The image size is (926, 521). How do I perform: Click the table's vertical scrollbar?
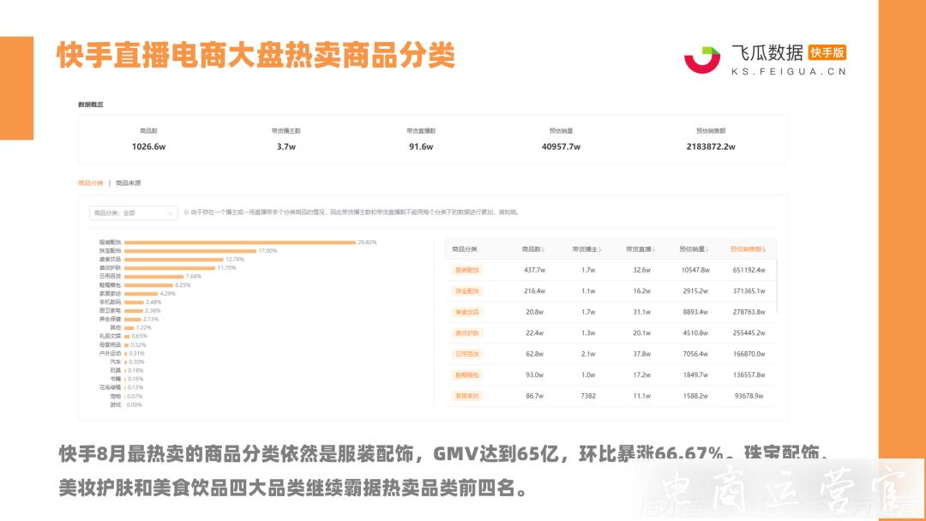point(777,287)
